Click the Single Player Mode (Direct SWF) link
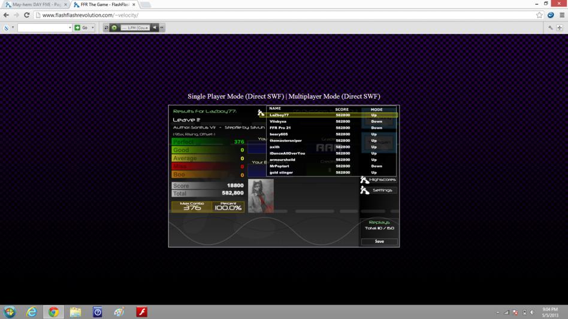This screenshot has width=568, height=319. (x=236, y=96)
